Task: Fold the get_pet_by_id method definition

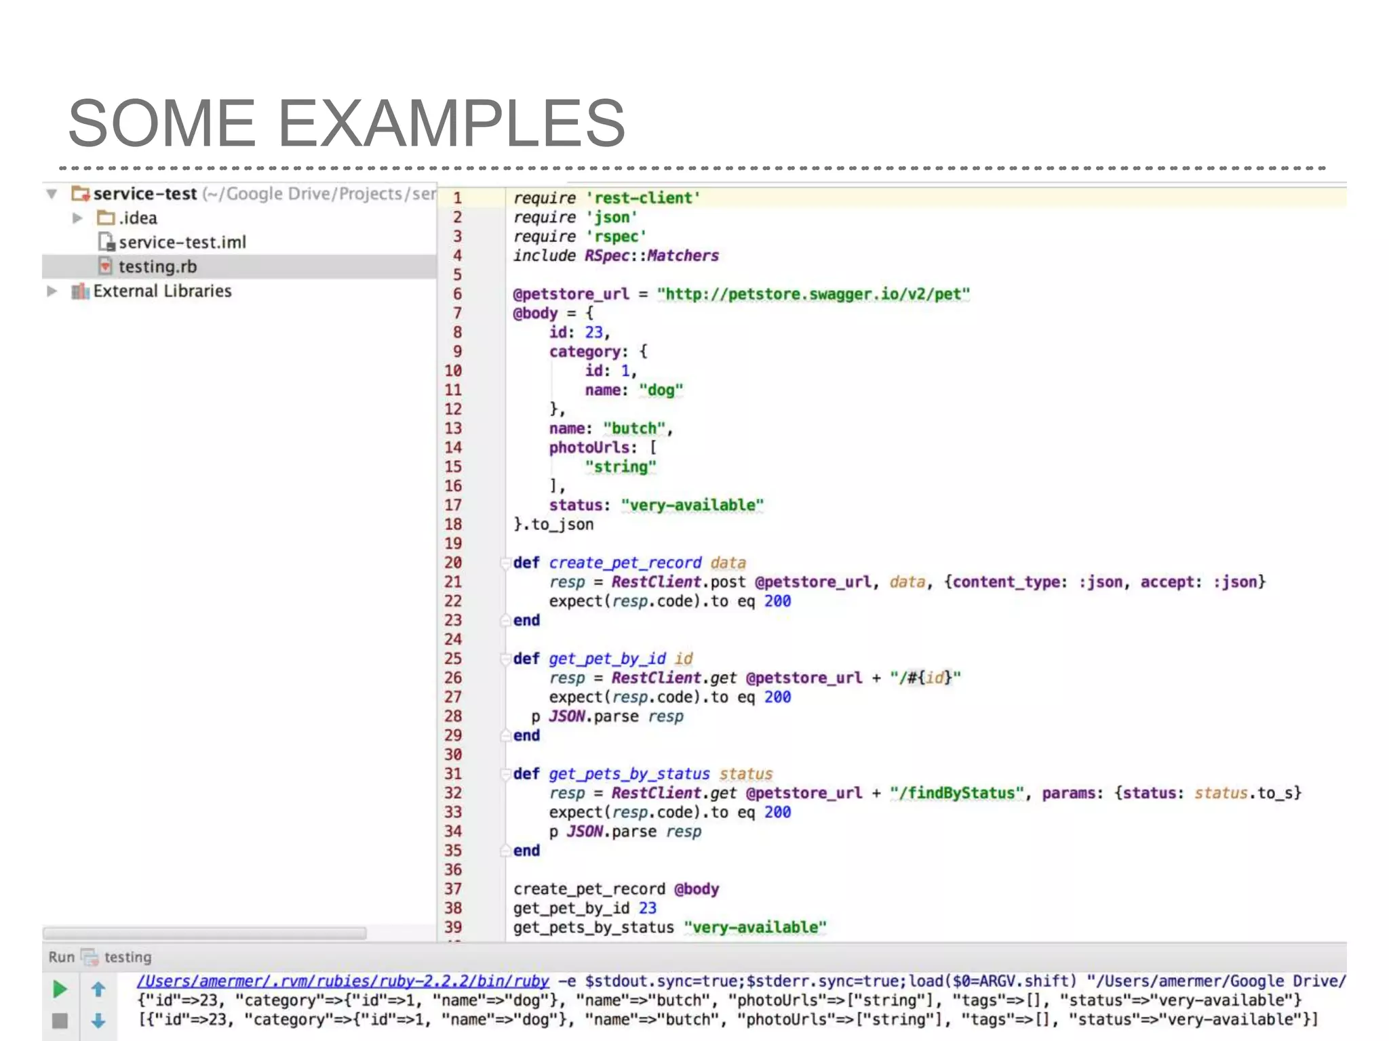Action: tap(505, 659)
